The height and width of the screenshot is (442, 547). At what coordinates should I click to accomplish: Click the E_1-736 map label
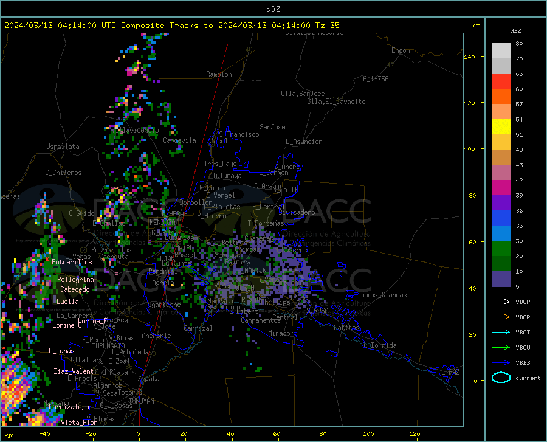[x=376, y=79]
